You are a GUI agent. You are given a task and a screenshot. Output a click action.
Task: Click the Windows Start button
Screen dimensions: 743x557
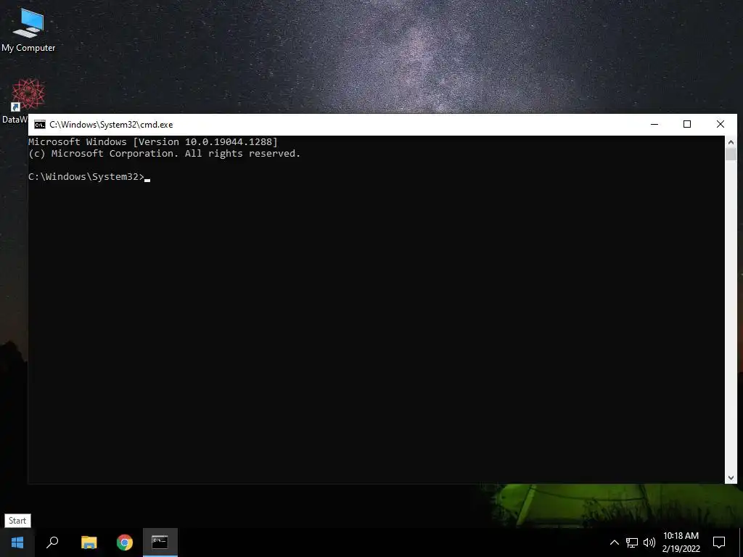click(x=17, y=542)
